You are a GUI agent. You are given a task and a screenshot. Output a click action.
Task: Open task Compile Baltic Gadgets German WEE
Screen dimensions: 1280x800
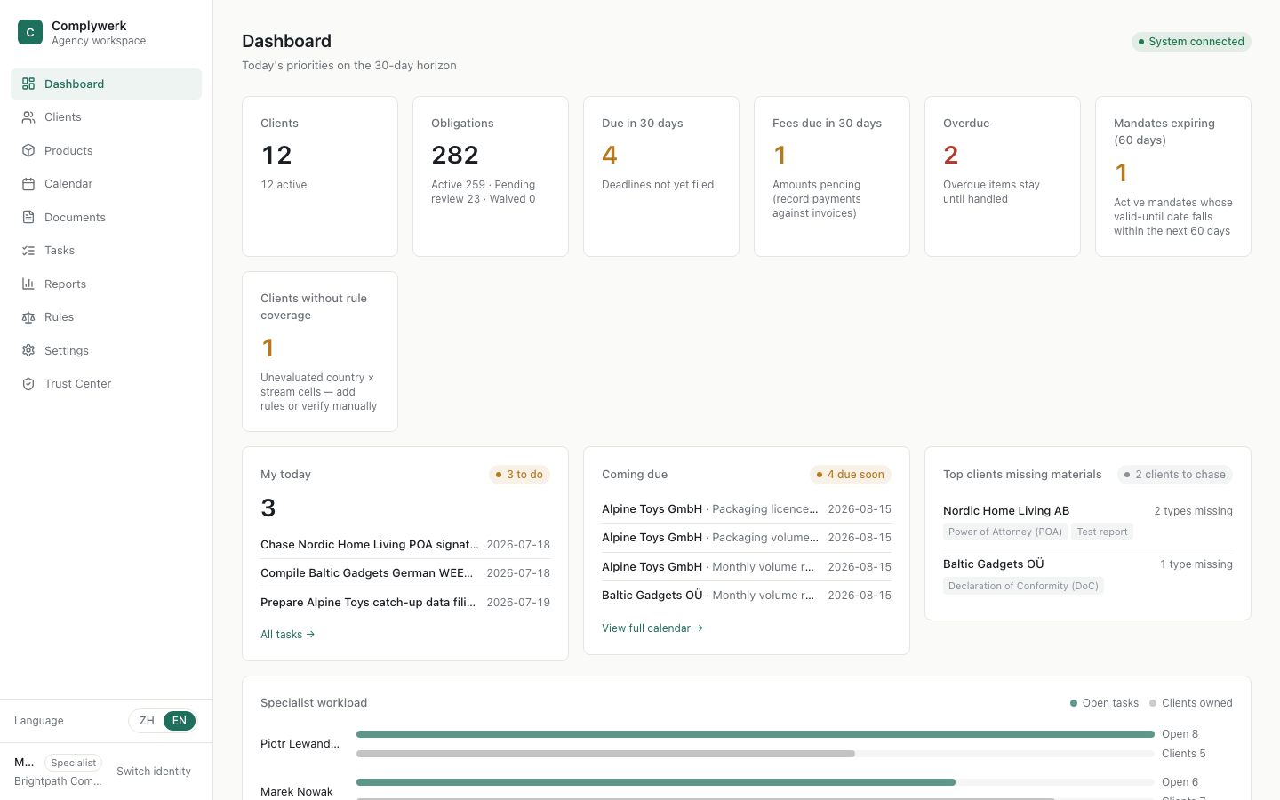(405, 573)
